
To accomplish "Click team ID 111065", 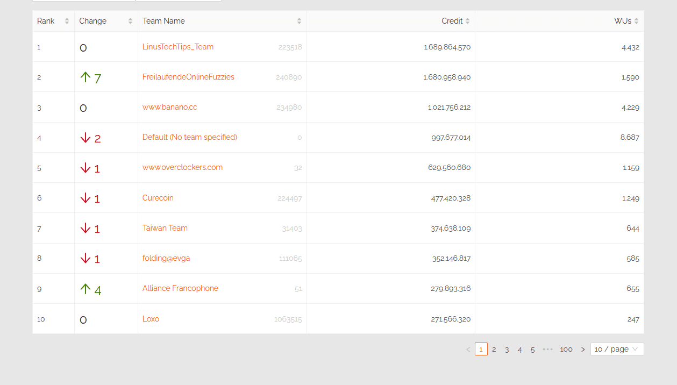I will [290, 259].
